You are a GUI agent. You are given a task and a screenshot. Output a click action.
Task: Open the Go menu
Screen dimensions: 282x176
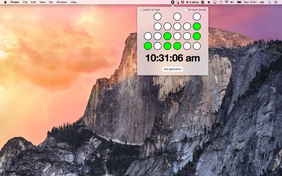[51, 2]
